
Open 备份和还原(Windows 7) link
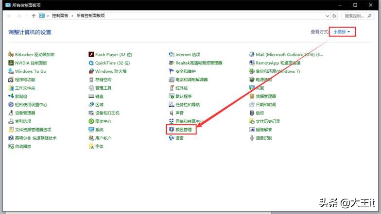[278, 71]
